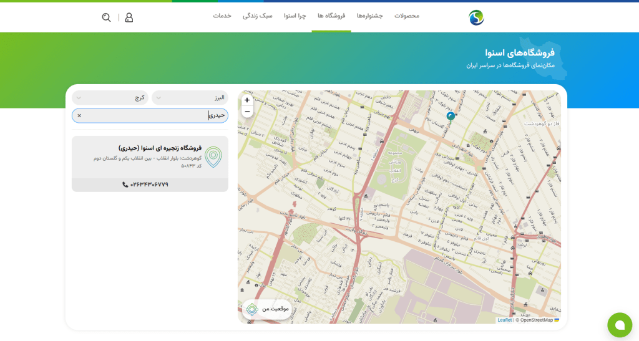Expand the کرج city dropdown
The image size is (639, 341).
[x=110, y=98]
